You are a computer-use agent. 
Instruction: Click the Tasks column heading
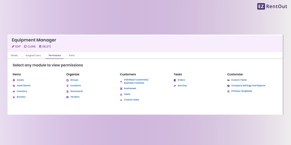coord(178,74)
